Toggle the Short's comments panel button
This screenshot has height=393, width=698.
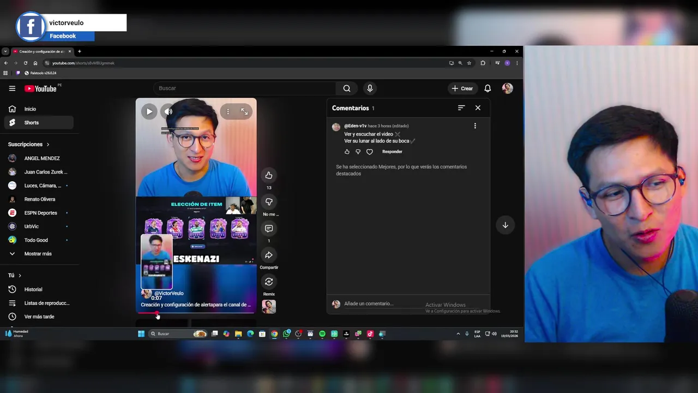coord(269,229)
